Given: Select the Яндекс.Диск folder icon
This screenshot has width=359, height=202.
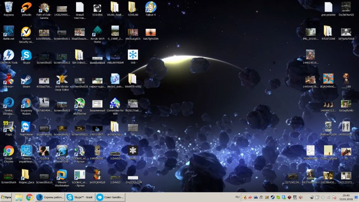Looking at the screenshot, I should click(26, 177).
